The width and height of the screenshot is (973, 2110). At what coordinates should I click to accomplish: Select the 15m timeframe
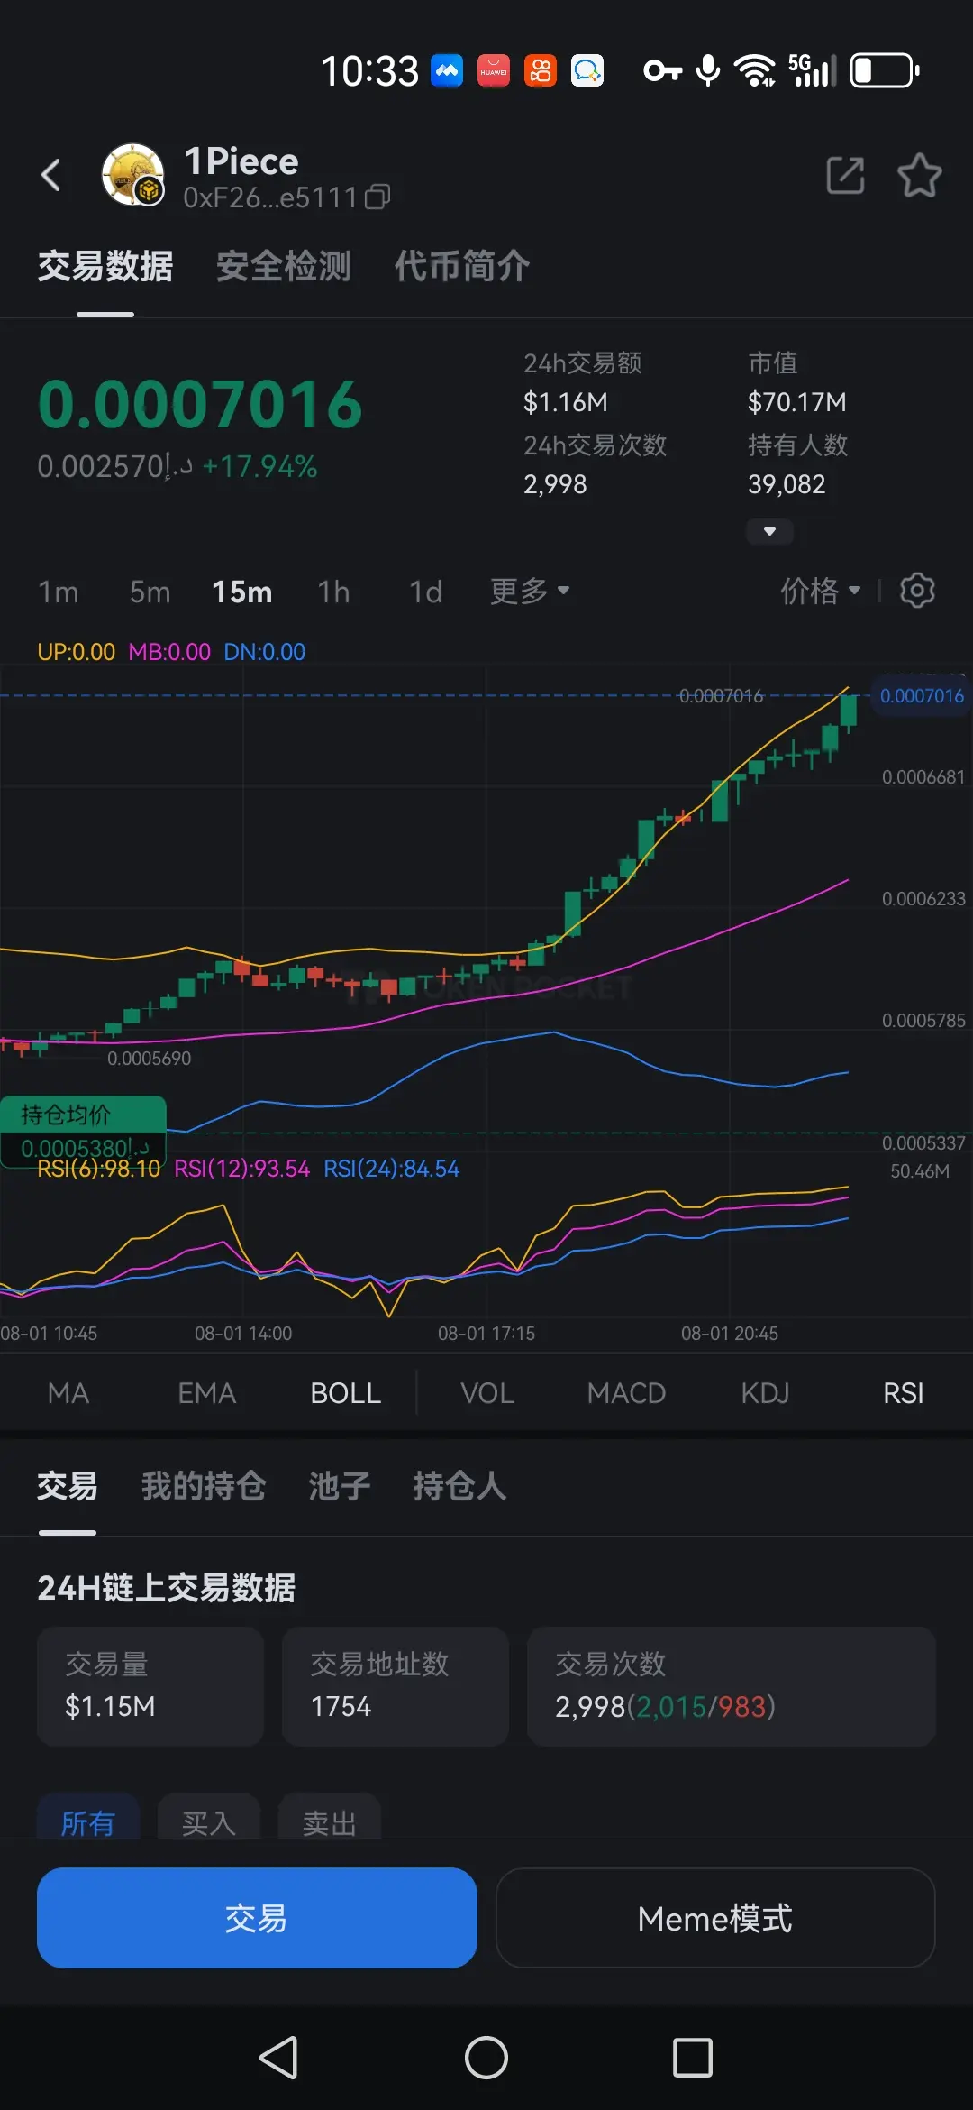(242, 592)
